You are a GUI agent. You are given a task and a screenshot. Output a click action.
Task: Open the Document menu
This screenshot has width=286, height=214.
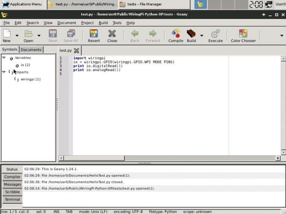pyautogui.click(x=67, y=23)
